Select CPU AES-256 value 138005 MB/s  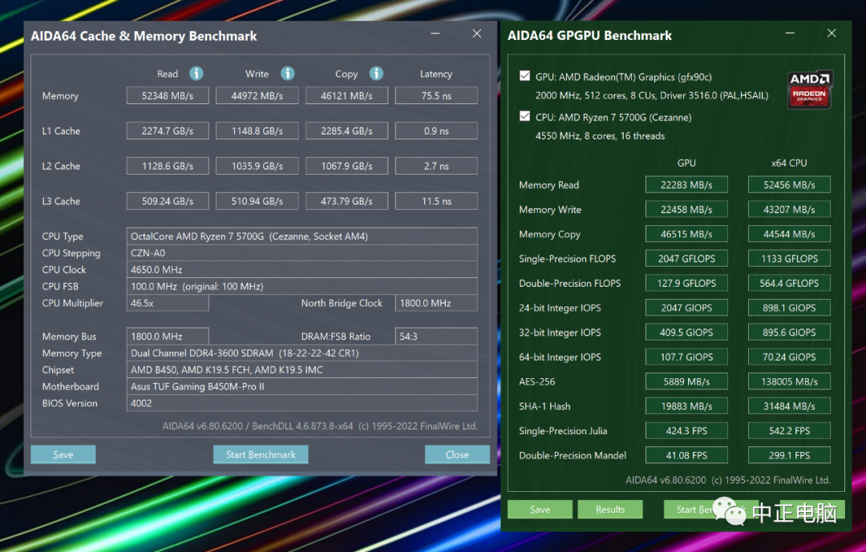[789, 381]
